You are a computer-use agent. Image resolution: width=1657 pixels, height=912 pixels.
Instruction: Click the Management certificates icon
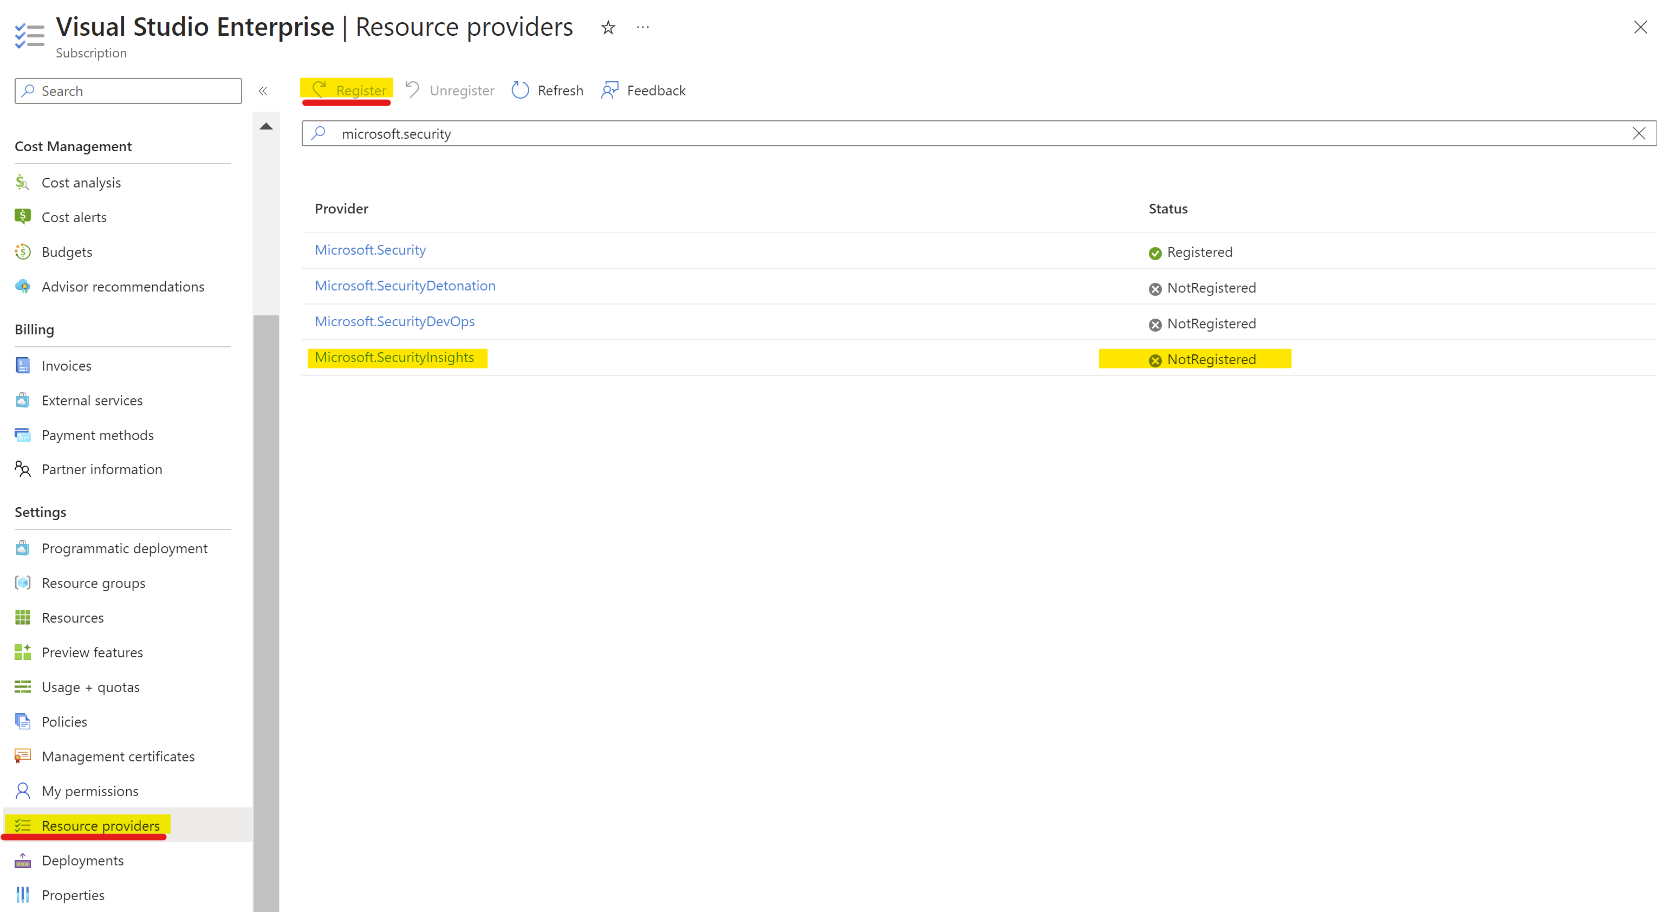coord(23,756)
